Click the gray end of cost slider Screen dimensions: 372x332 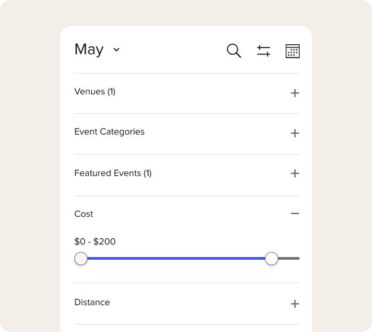tap(289, 258)
